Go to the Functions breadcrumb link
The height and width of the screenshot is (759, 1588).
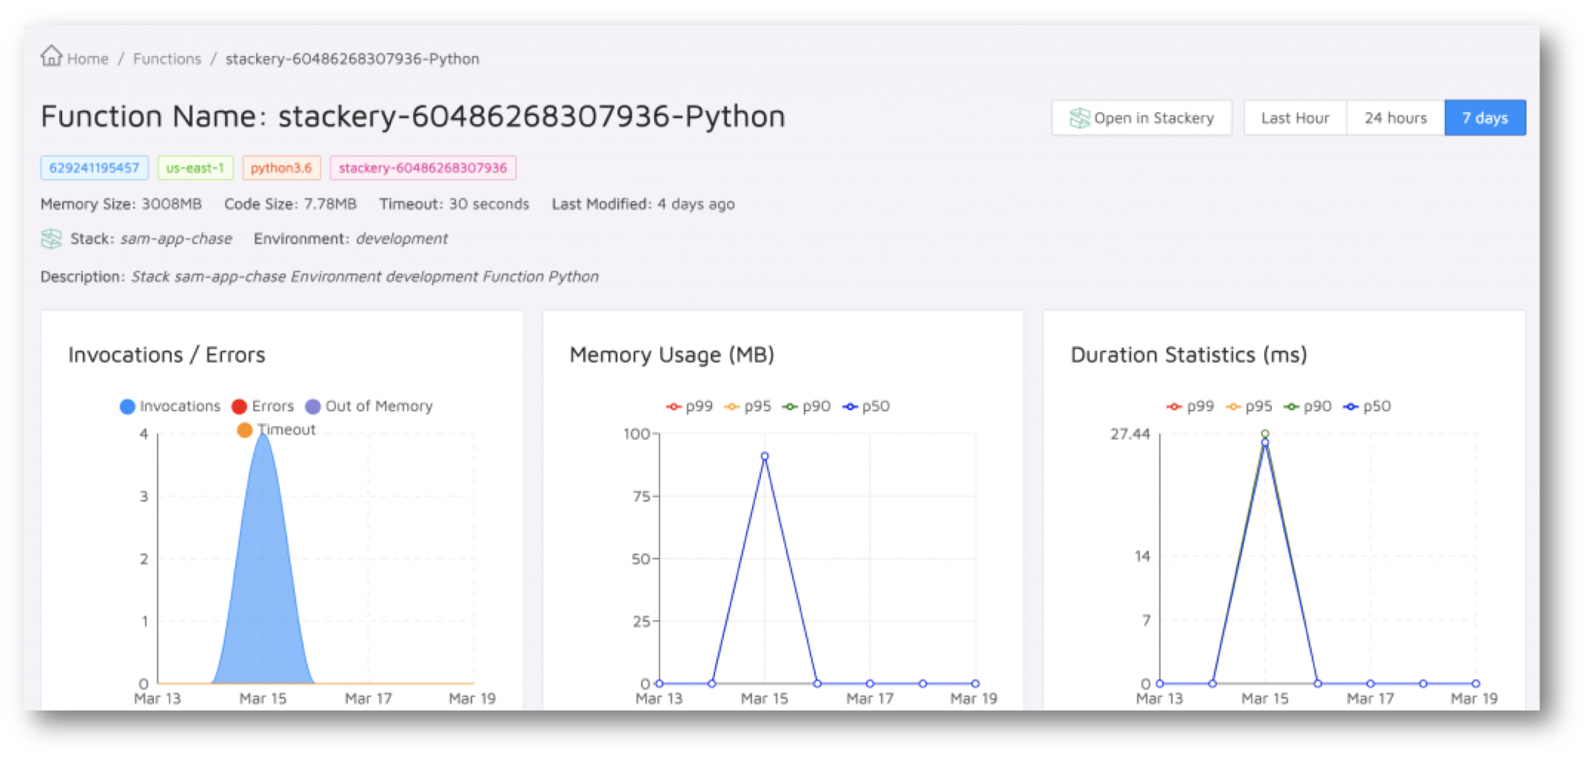point(167,58)
